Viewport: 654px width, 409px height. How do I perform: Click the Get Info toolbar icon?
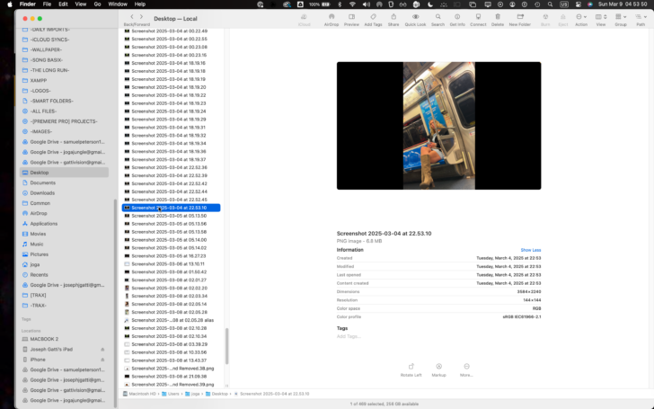tap(457, 17)
